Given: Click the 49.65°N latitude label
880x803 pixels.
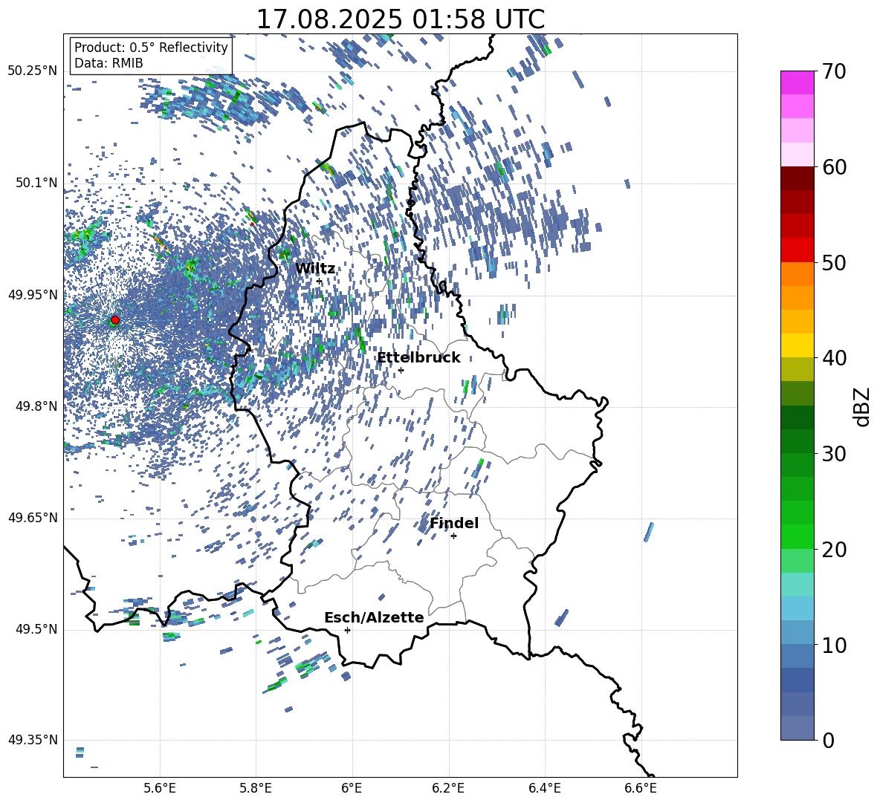Looking at the screenshot, I should click(x=33, y=518).
